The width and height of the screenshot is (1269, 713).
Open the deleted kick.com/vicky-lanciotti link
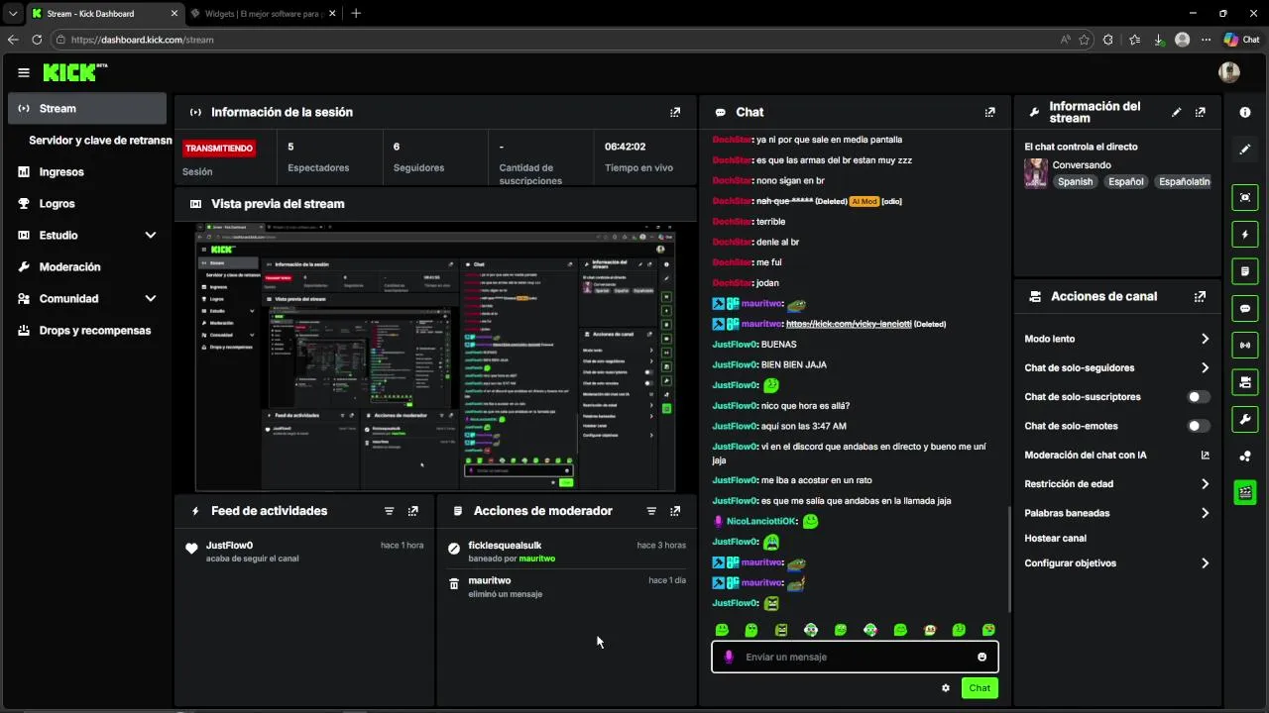849,324
